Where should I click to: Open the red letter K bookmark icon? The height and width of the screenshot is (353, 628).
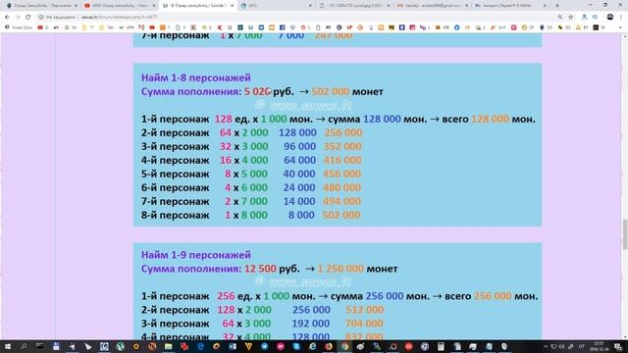[x=220, y=27]
